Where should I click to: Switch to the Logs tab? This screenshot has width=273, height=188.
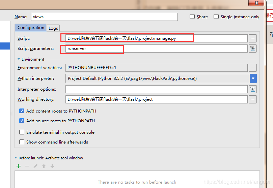coord(53,28)
